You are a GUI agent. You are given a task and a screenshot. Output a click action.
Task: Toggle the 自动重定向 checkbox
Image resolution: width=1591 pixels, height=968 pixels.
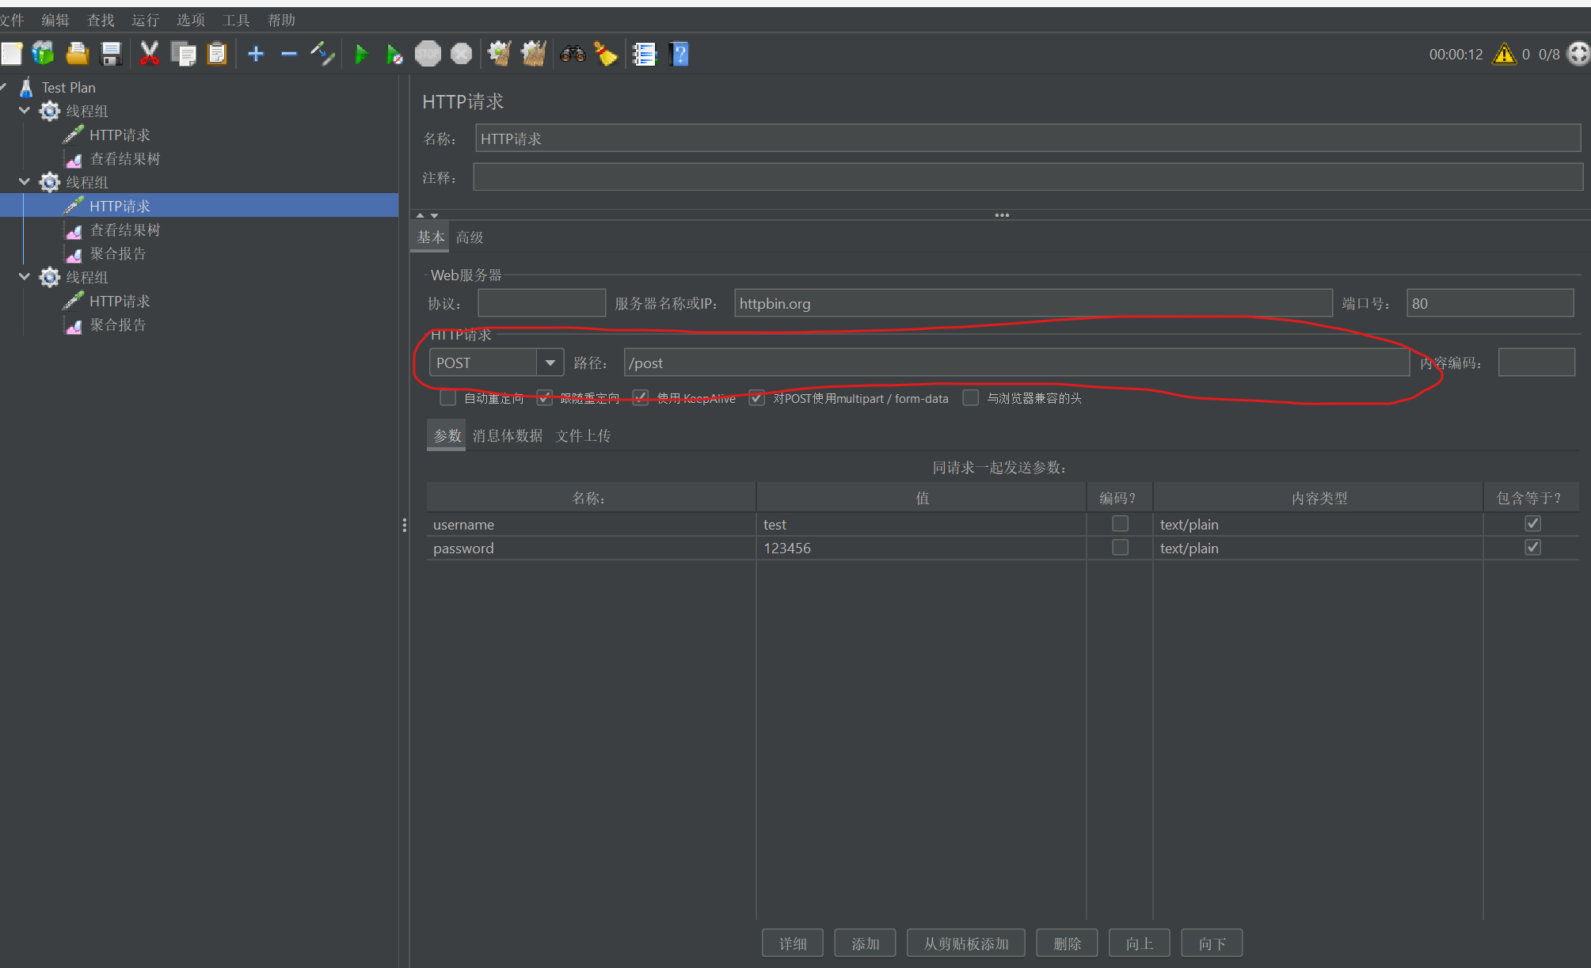click(448, 397)
